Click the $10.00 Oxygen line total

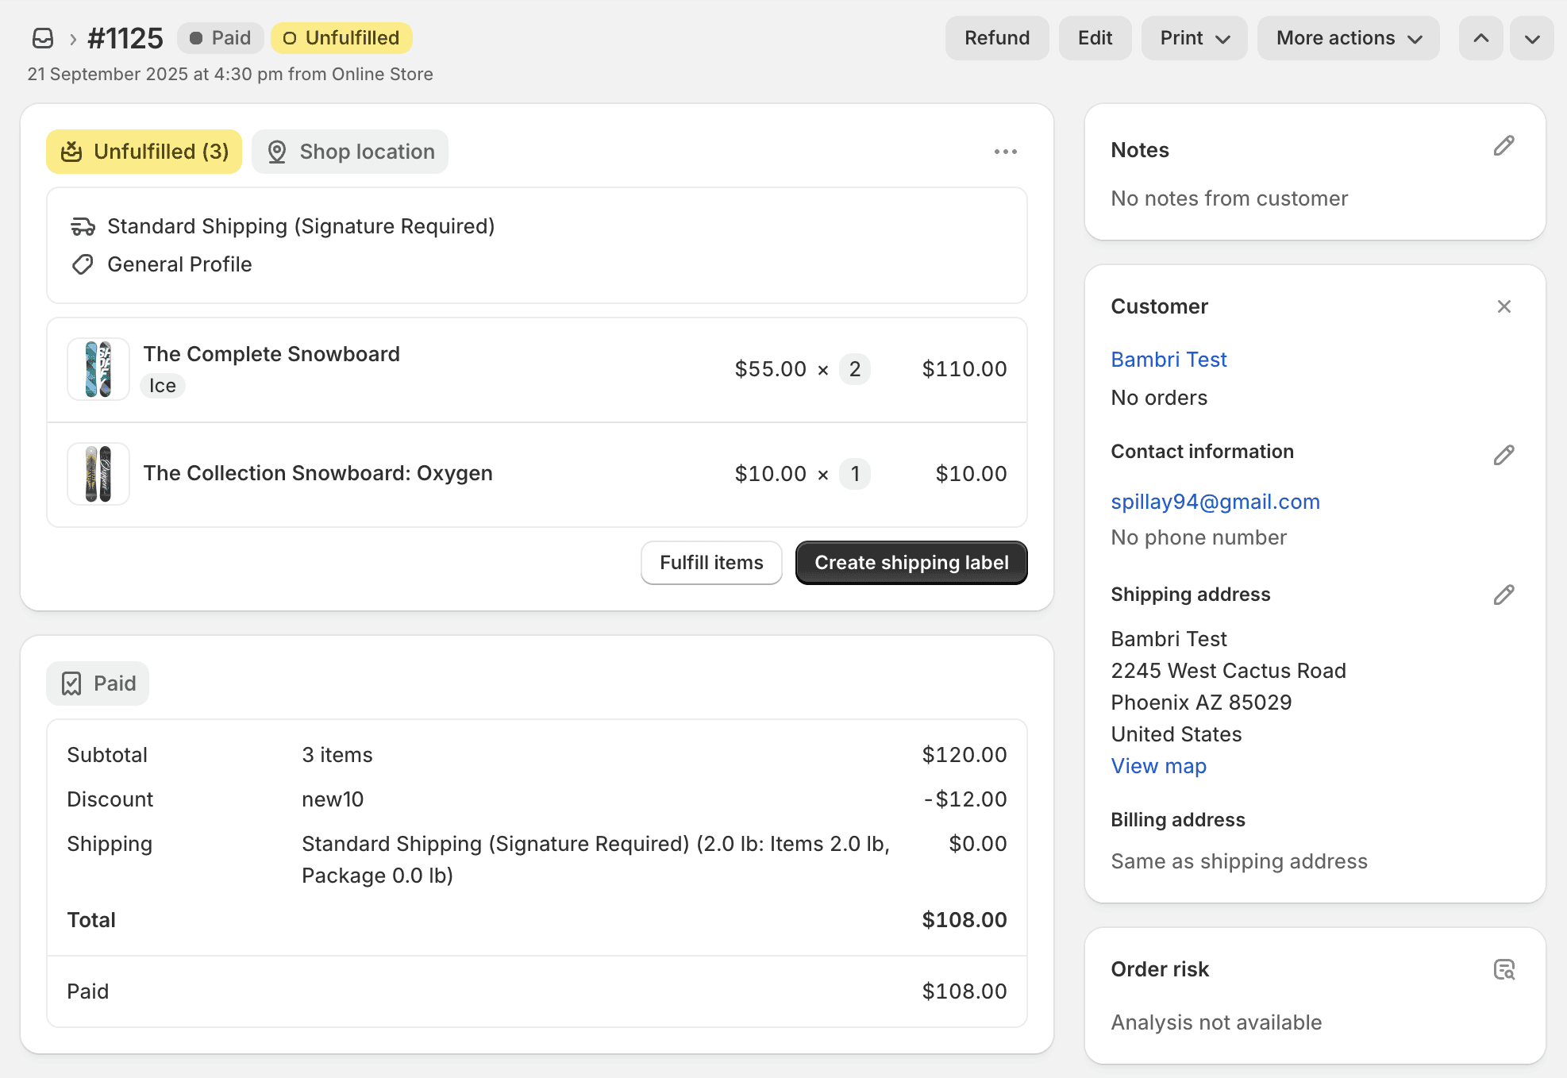click(x=971, y=474)
